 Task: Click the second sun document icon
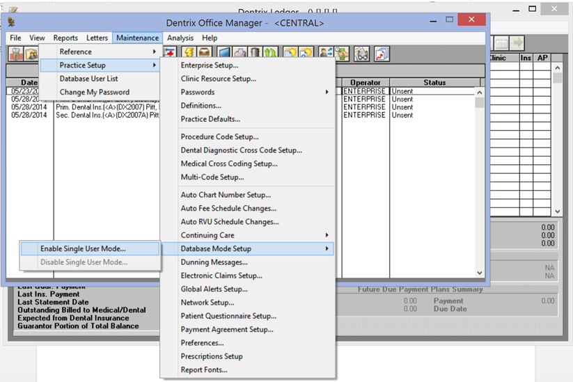pos(306,54)
